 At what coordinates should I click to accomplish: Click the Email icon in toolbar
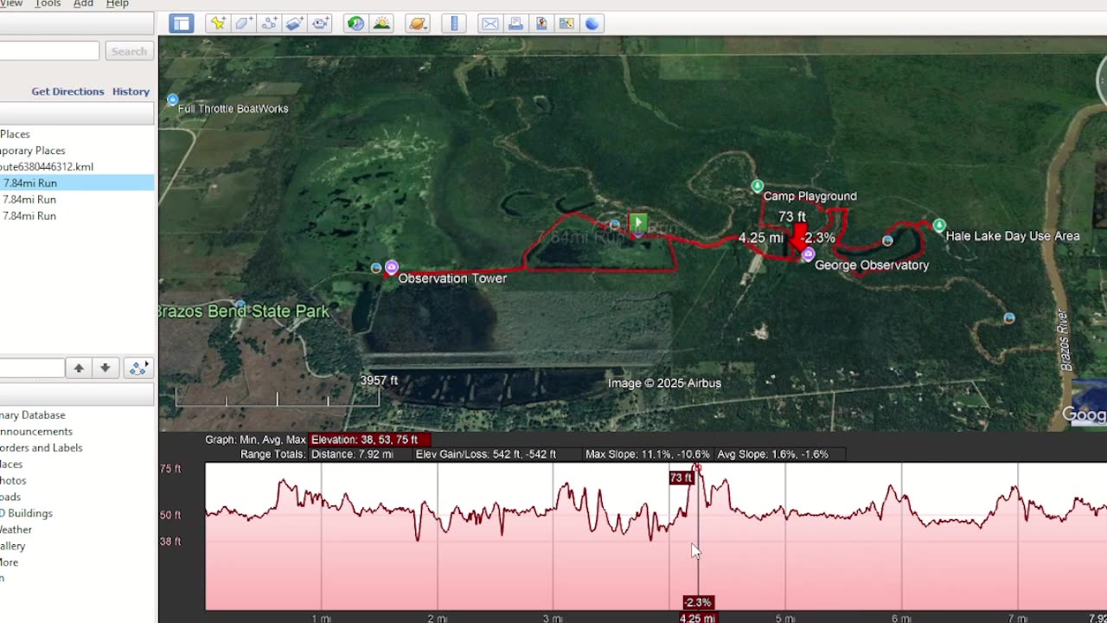[490, 23]
